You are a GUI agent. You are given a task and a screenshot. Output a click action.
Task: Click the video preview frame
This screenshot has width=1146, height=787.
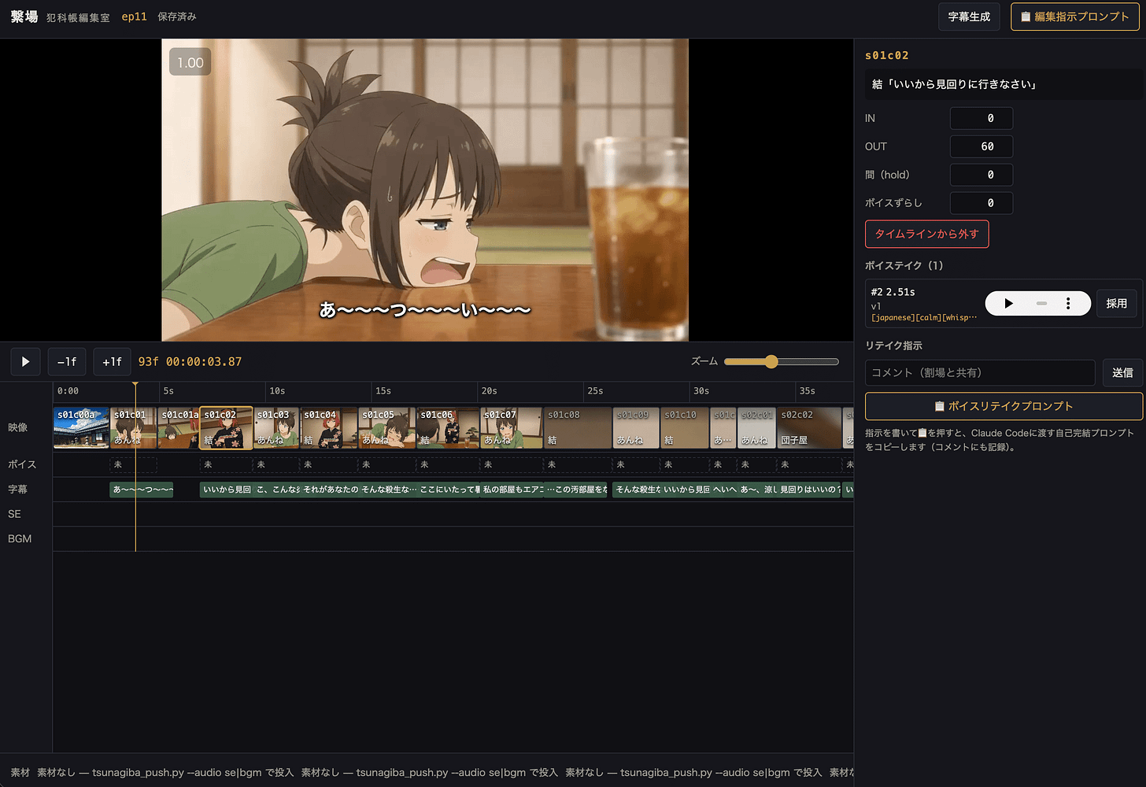(425, 190)
